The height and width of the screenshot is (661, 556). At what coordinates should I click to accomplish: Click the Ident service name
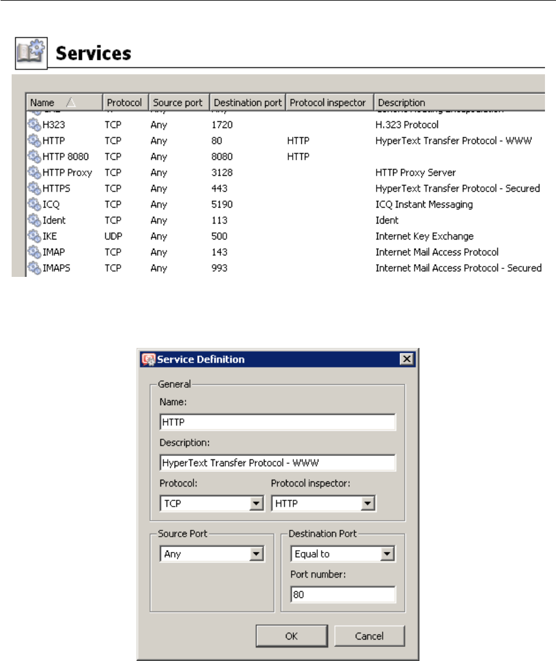pyautogui.click(x=54, y=221)
